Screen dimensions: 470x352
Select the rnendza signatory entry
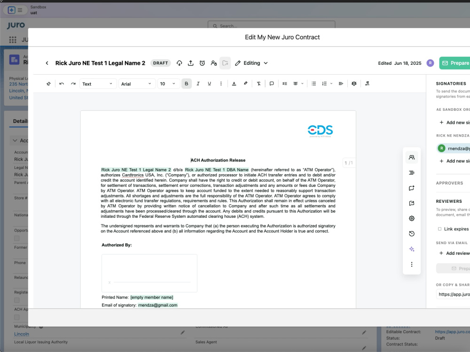(x=454, y=148)
